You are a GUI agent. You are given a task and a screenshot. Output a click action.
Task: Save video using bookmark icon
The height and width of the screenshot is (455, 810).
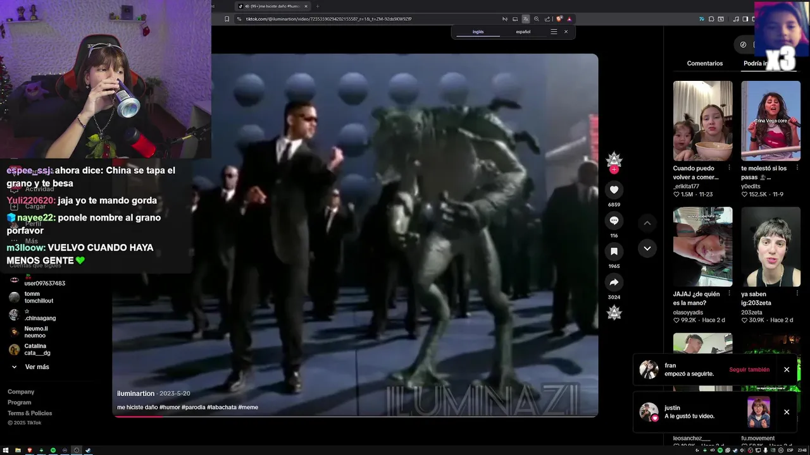614,252
